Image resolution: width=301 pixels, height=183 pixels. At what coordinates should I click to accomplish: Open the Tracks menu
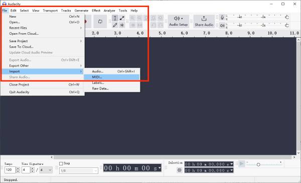coord(66,11)
